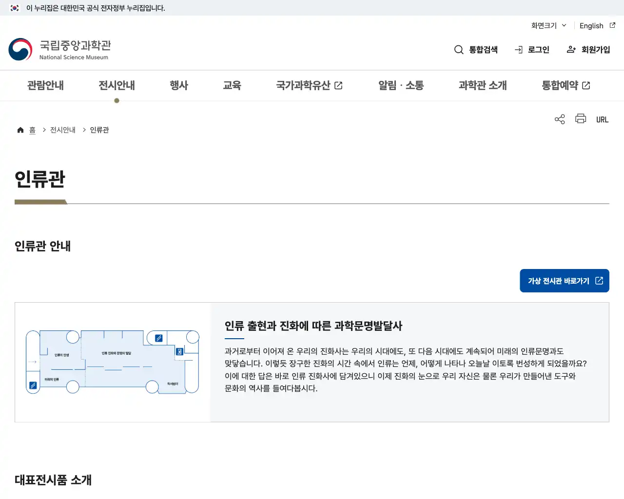Click the 가상 전시관 바로가기 button
The image size is (624, 499).
coord(564,281)
